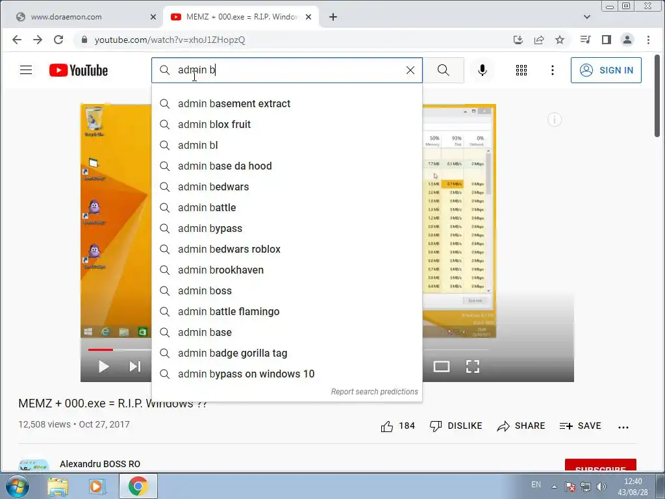Choose suggestion admin battle flamingo
The width and height of the screenshot is (665, 499).
[286, 311]
